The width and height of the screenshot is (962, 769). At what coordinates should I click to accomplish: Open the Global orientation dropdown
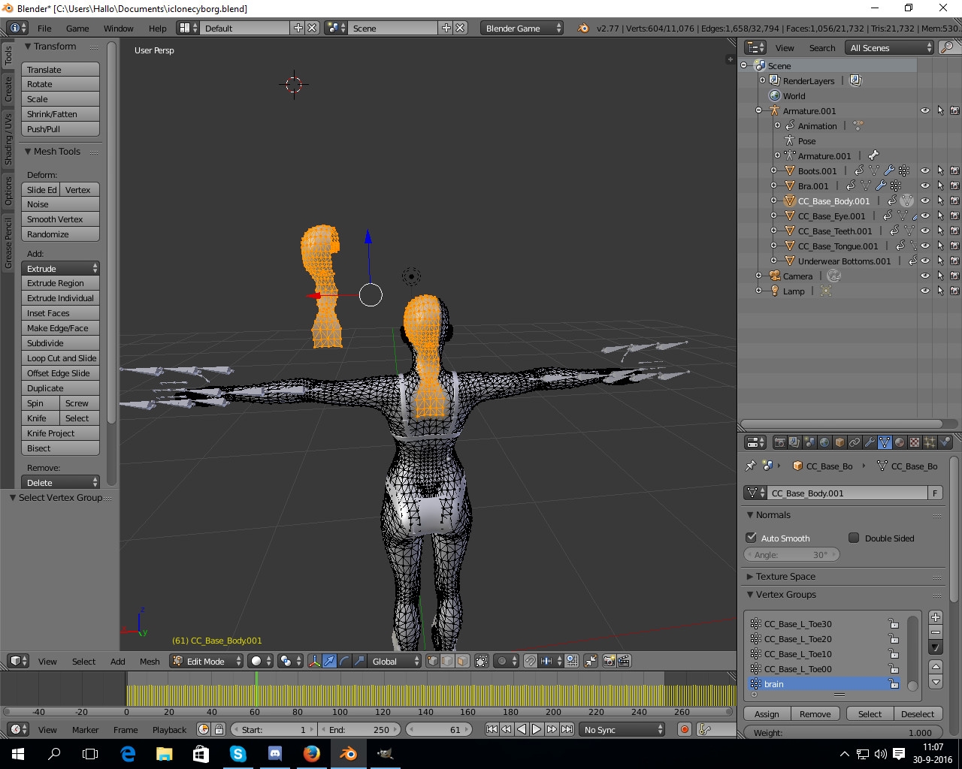(395, 661)
